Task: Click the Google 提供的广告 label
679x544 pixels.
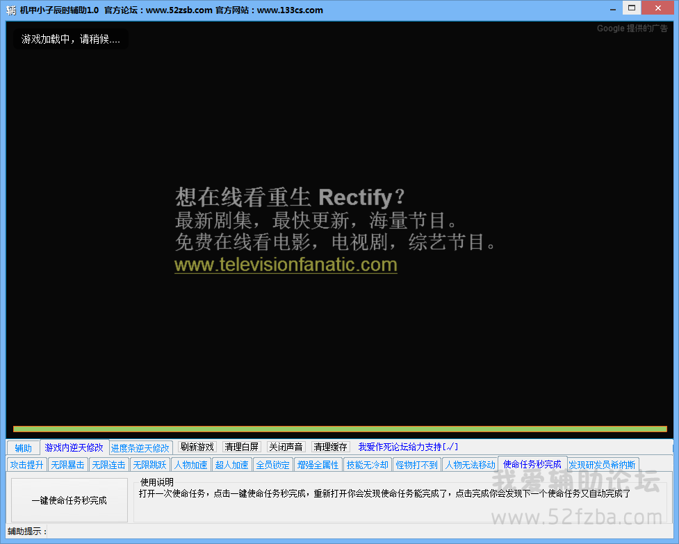Action: [x=632, y=28]
